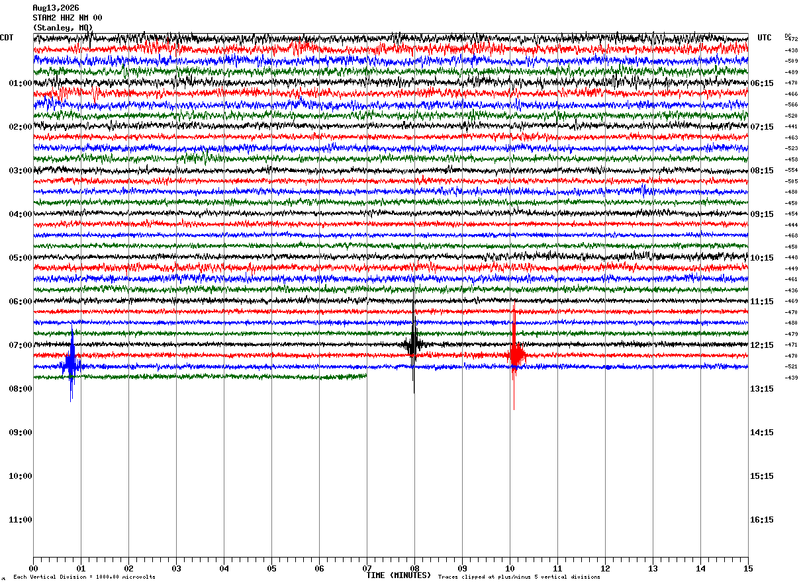Select minute tick label 05
Image resolution: width=801 pixels, height=586 pixels.
[271, 568]
